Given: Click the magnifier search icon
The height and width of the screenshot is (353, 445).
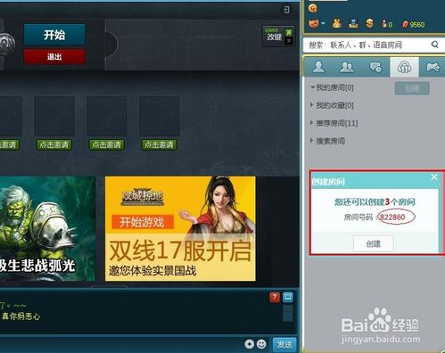Looking at the screenshot, I should pyautogui.click(x=434, y=45).
